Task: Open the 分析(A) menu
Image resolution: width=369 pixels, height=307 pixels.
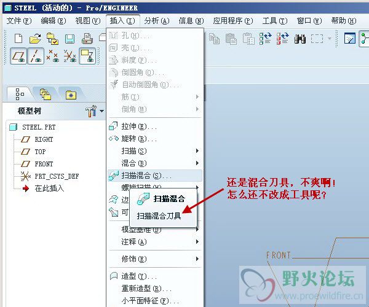Action: [157, 21]
